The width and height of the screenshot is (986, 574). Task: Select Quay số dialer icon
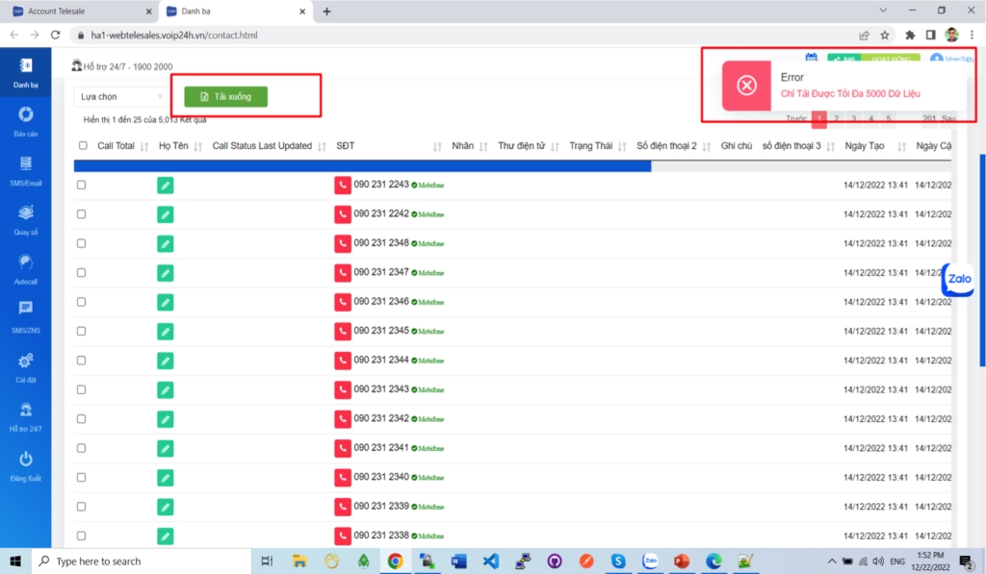coord(26,213)
